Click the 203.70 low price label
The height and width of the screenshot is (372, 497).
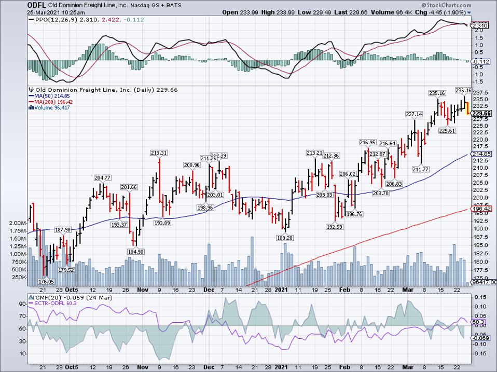(381, 193)
